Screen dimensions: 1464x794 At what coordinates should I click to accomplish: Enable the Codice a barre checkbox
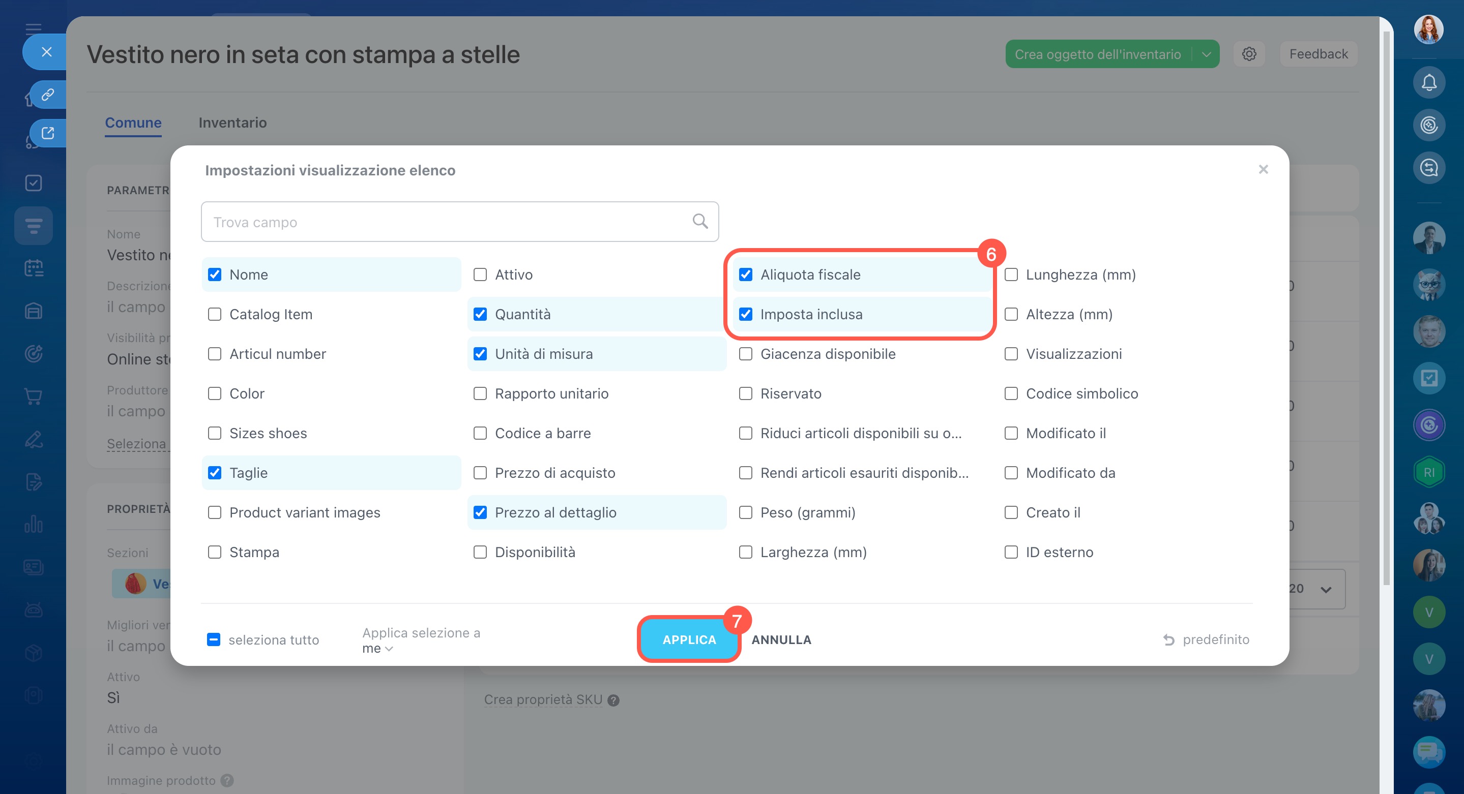pyautogui.click(x=480, y=434)
